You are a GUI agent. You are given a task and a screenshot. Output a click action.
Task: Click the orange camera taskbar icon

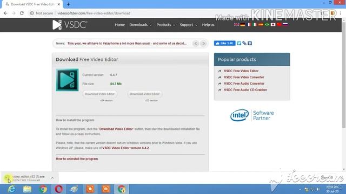pos(106,189)
